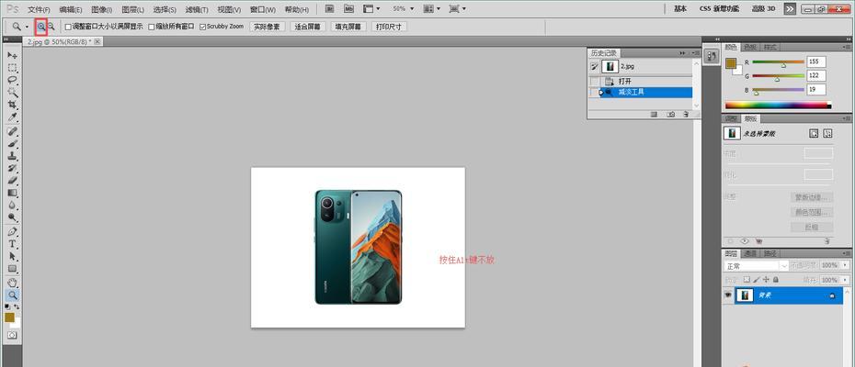Select the Healing Brush tool
Screen dimensions: 855x367
coord(12,131)
